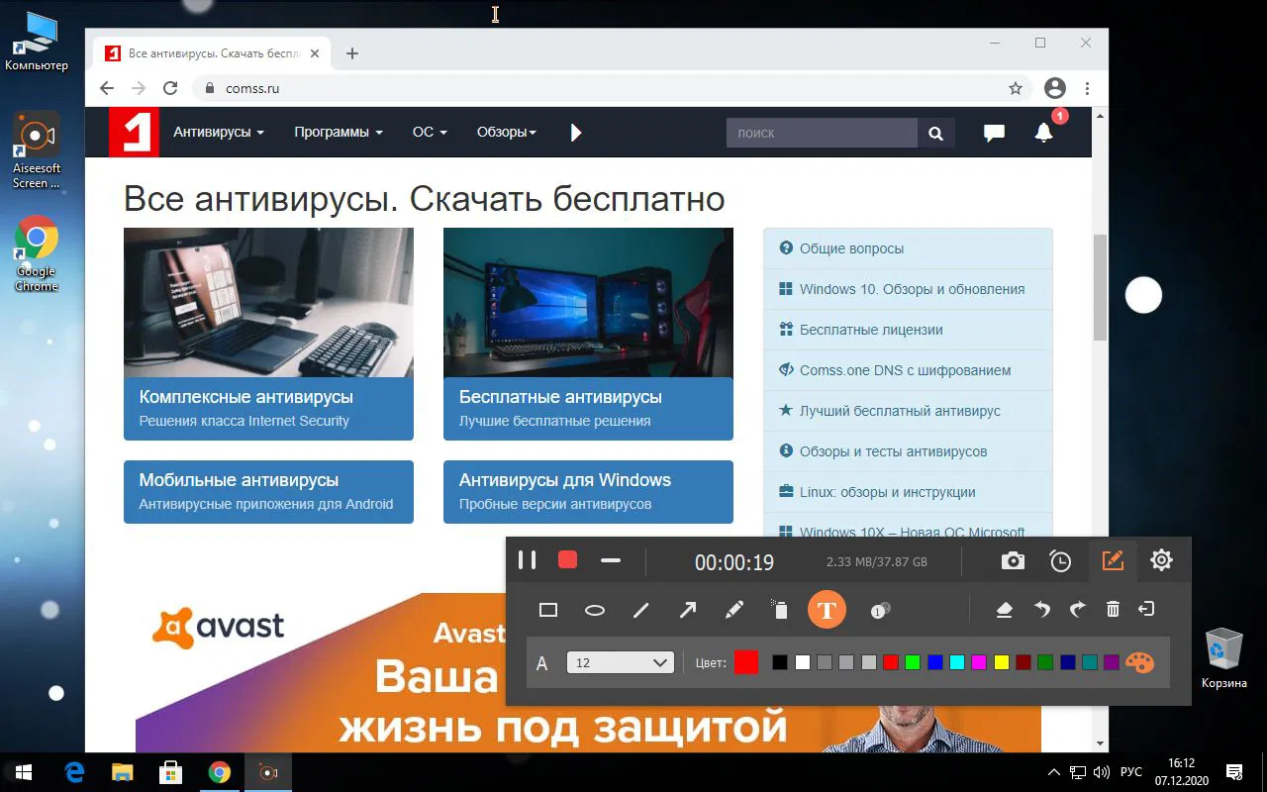This screenshot has width=1267, height=792.
Task: Expand the Антивирусы menu
Action: (x=218, y=132)
